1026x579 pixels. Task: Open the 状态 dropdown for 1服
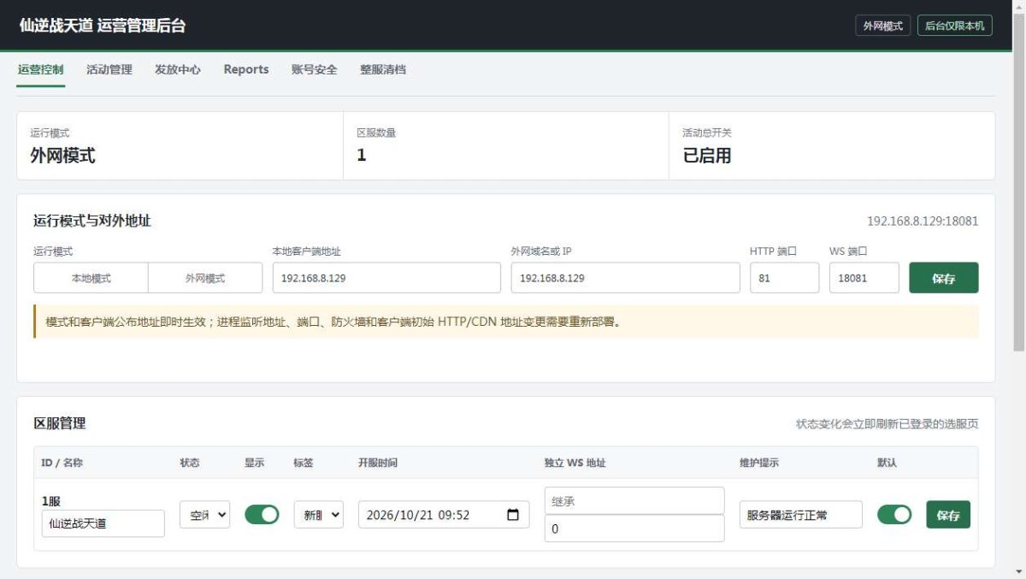point(204,515)
